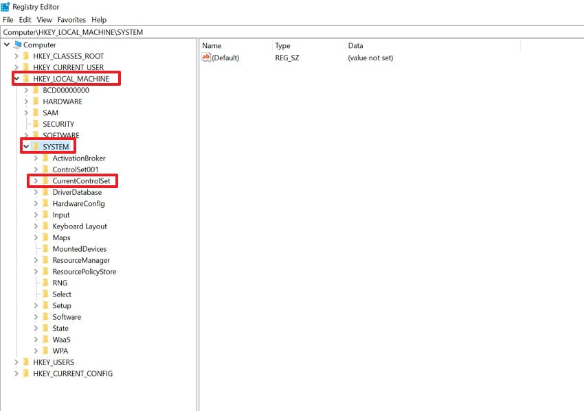Select the HARDWARE key folder icon

pos(37,101)
